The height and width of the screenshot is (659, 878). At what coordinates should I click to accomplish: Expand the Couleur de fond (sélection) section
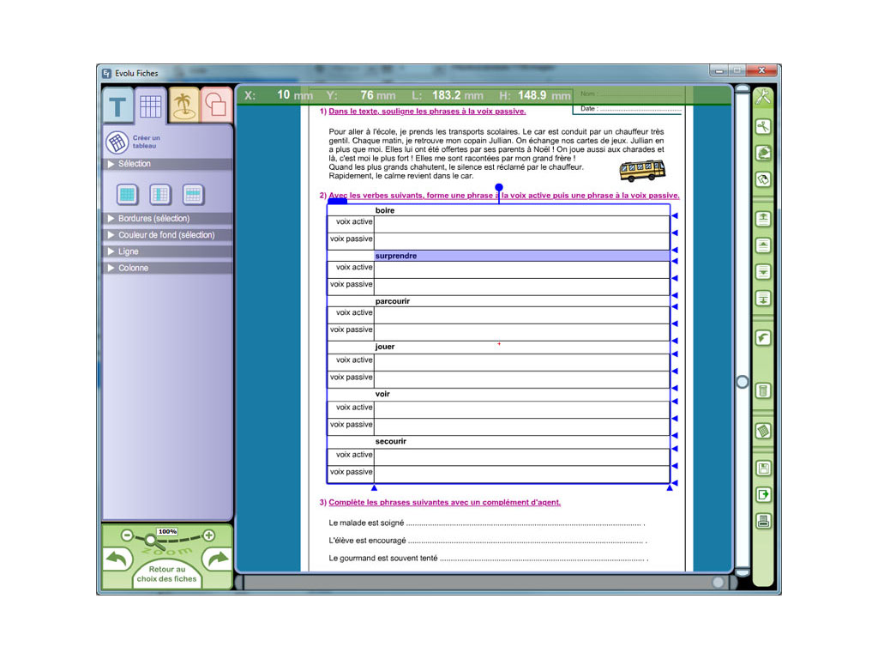pos(167,235)
